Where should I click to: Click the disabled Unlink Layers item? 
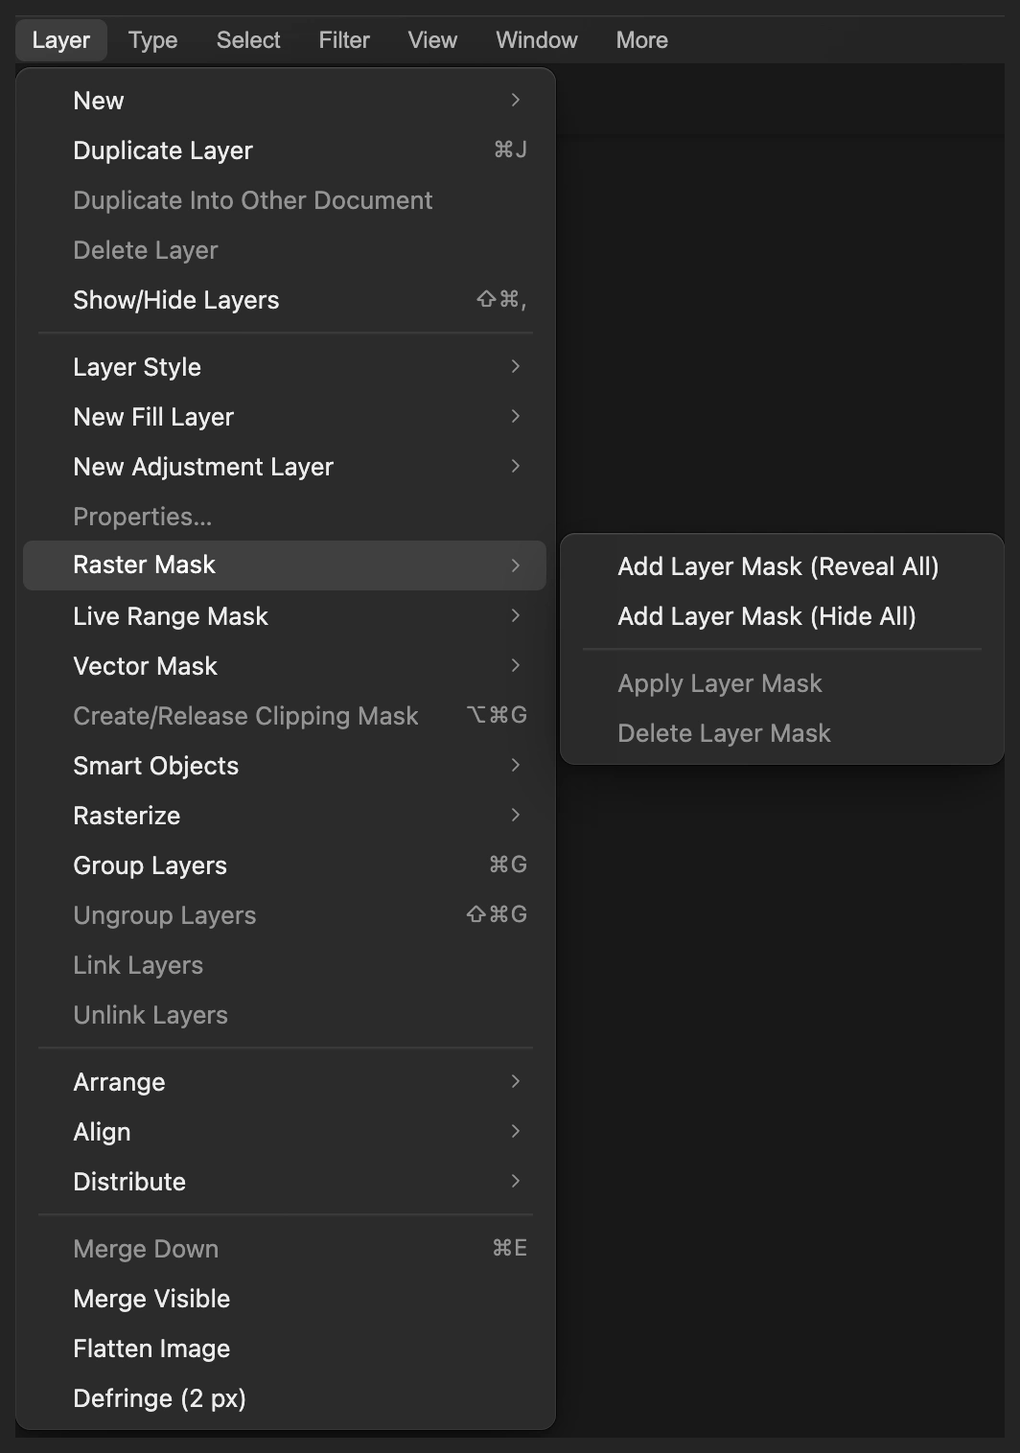pos(285,1015)
